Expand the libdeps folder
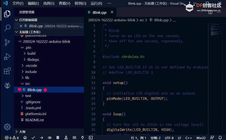The height and width of the screenshot is (140, 226). tap(24, 60)
